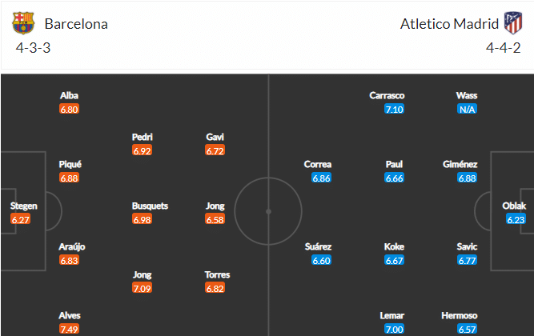Click Giménez player name
This screenshot has height=336, width=534.
pyautogui.click(x=460, y=164)
